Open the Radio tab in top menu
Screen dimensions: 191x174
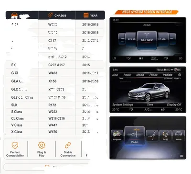(x=127, y=75)
